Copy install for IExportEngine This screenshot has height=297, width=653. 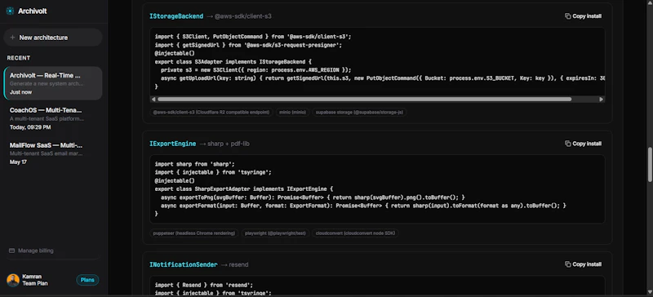[583, 144]
